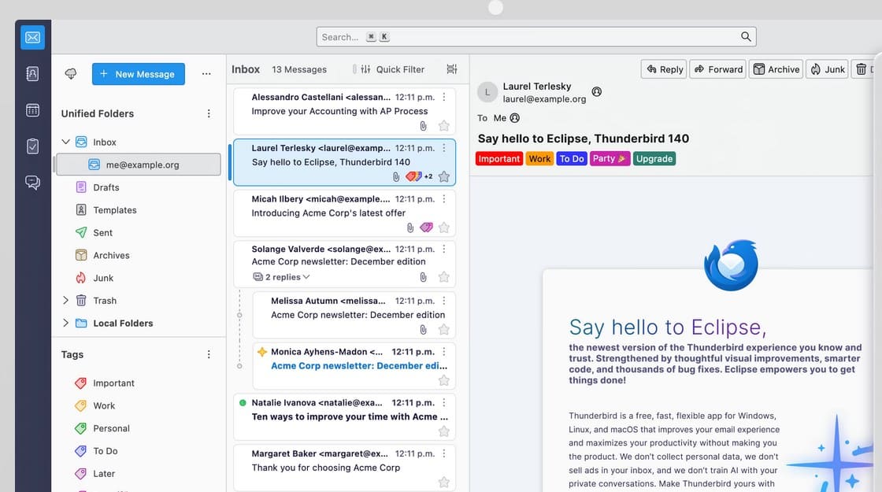Open the Chat space icon

point(32,183)
